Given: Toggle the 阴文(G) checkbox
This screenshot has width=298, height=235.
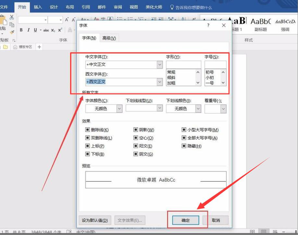Looking at the screenshot, I should [135, 154].
